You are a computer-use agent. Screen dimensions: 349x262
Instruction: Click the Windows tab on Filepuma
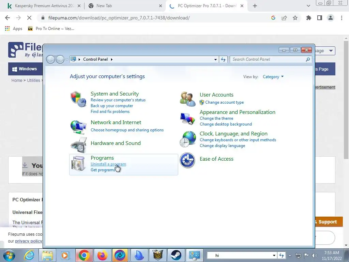pos(25,69)
